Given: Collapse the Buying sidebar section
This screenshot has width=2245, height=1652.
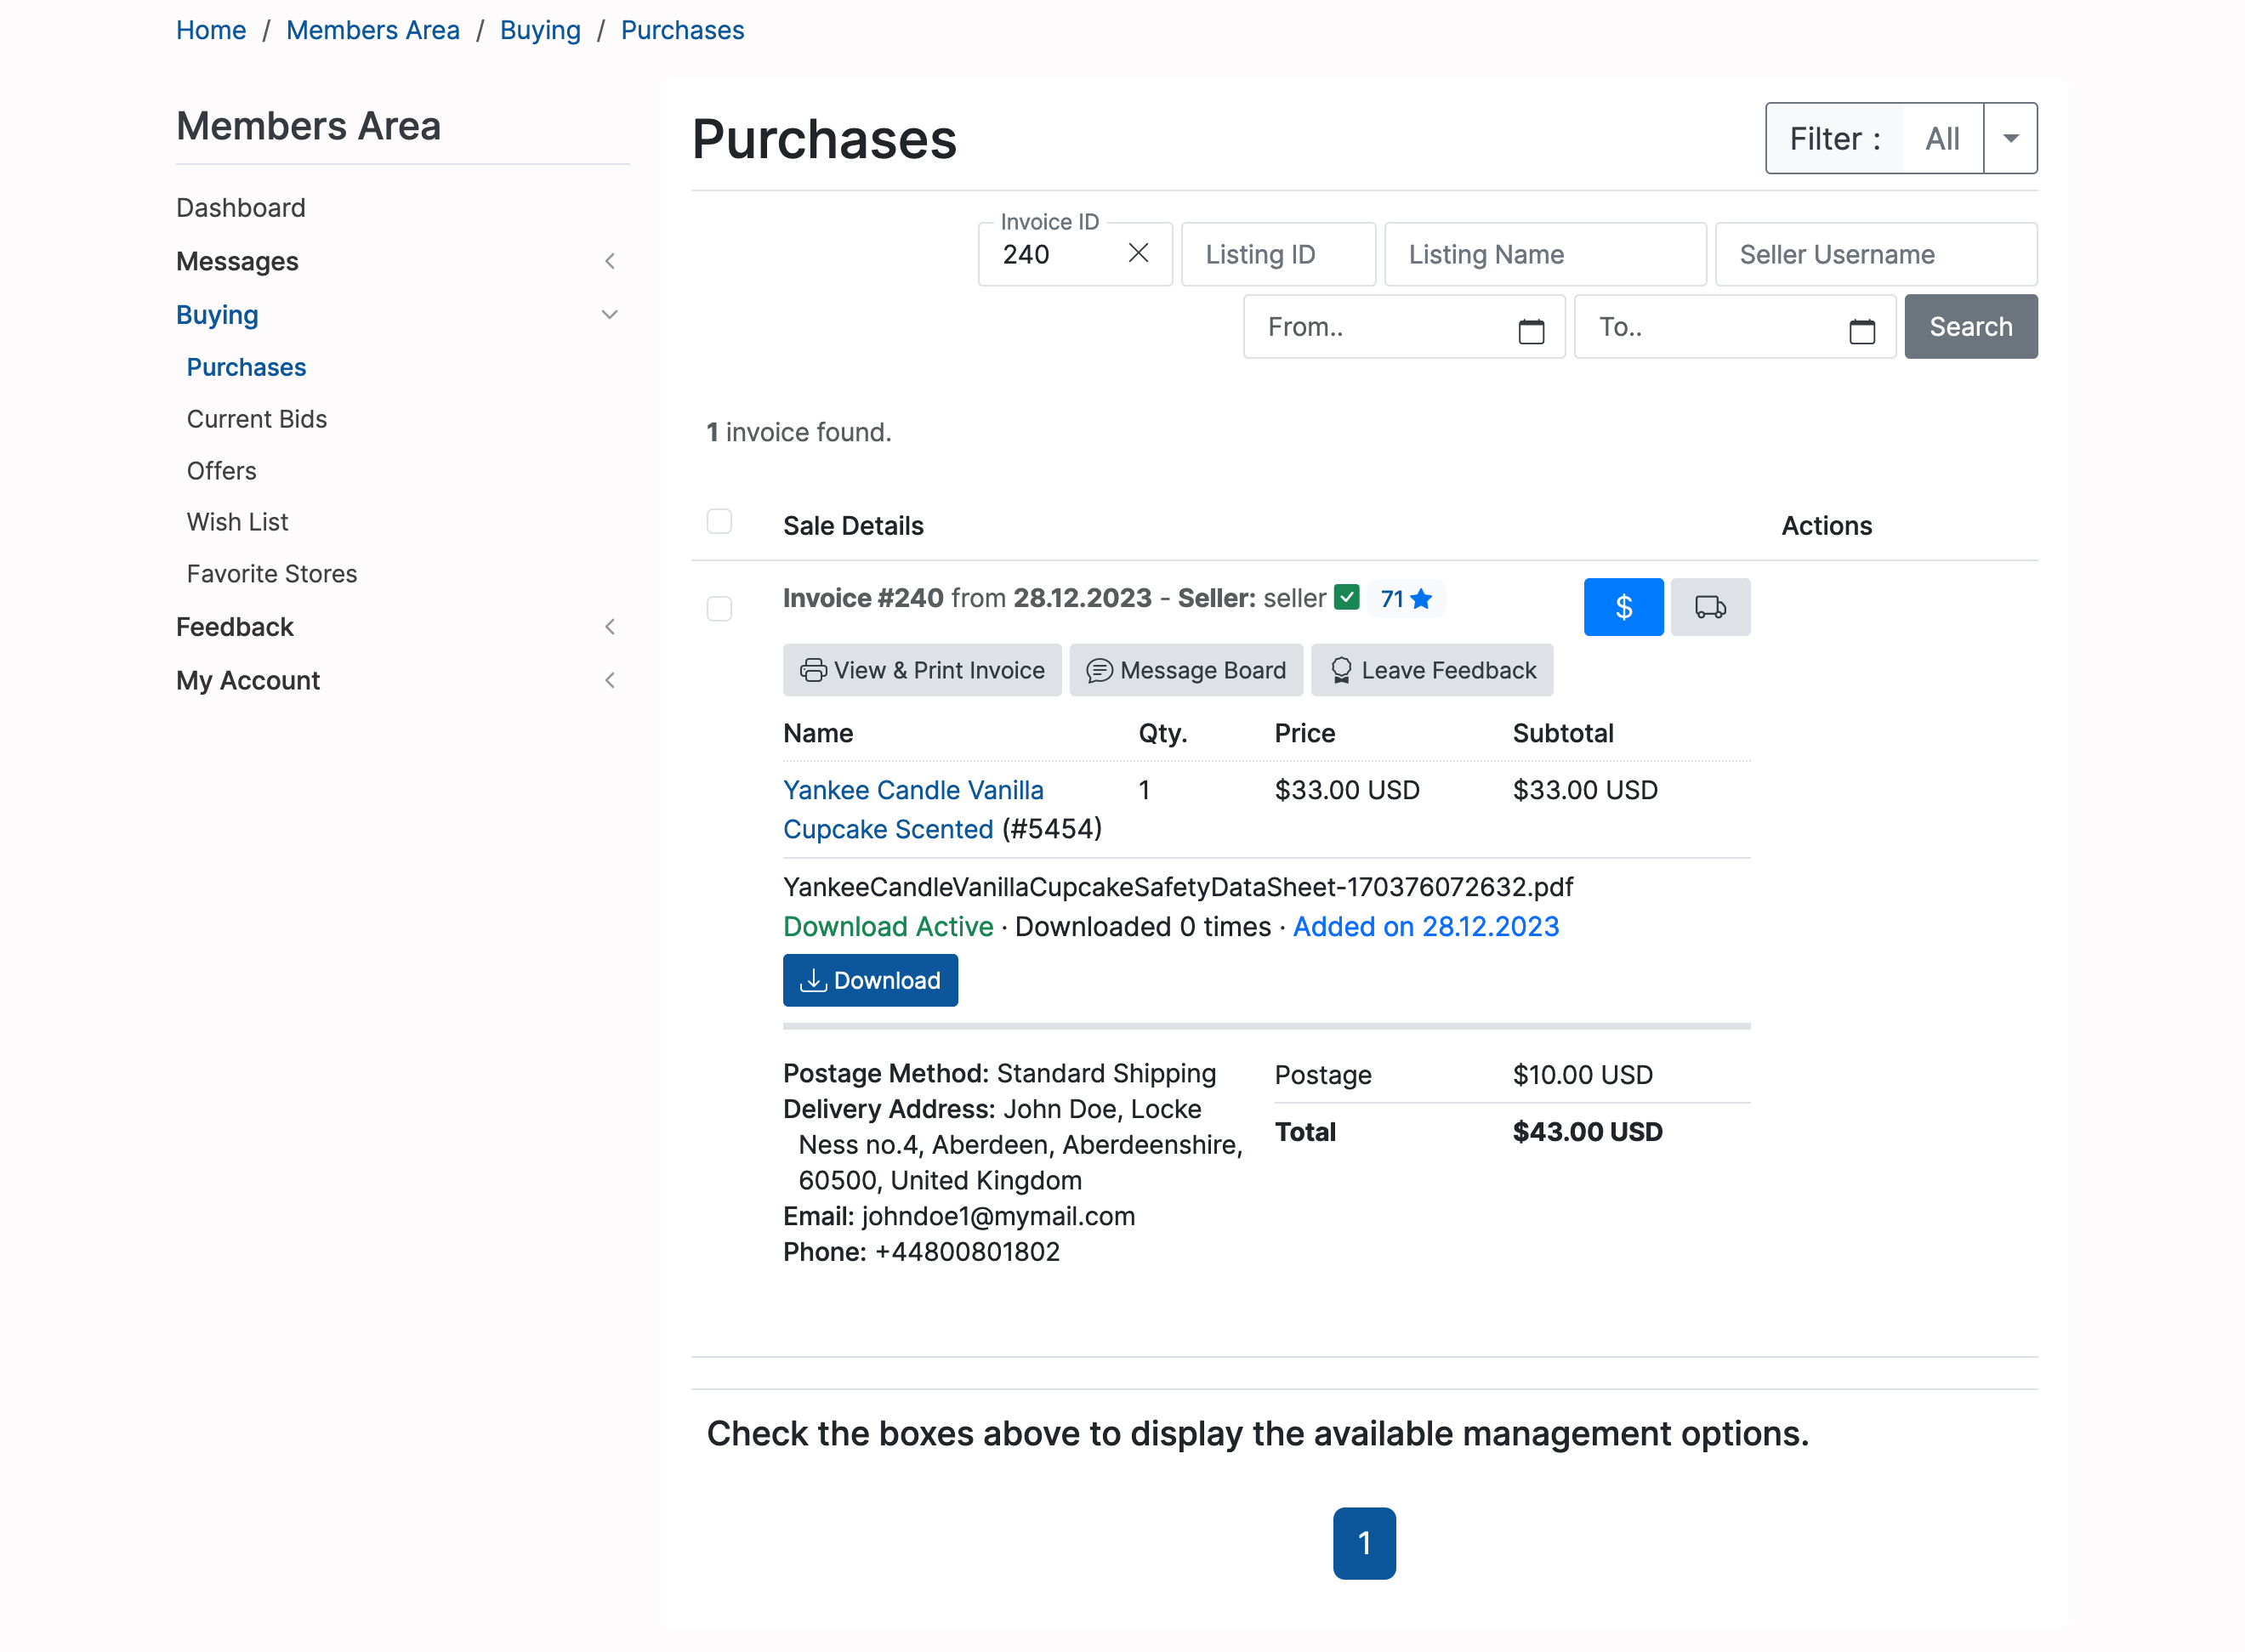Looking at the screenshot, I should [x=609, y=315].
